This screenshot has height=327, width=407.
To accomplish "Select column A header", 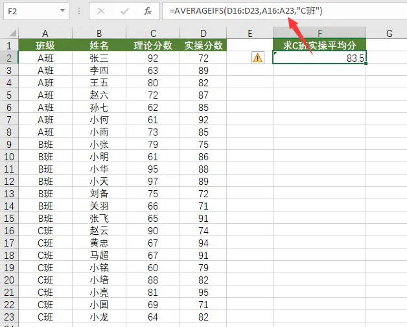I will pos(45,33).
